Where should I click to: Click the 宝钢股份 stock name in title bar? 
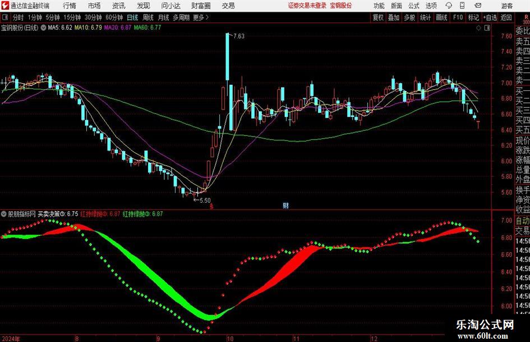pos(341,6)
